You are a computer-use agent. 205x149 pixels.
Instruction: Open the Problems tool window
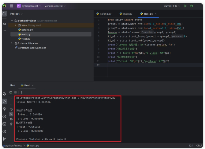tap(4, 131)
